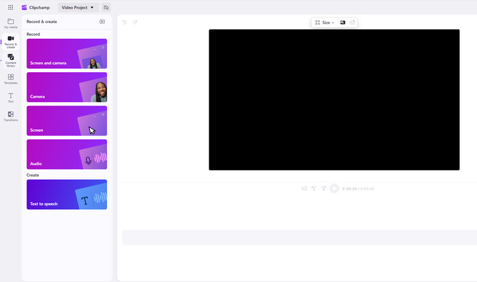The height and width of the screenshot is (282, 477).
Task: Choose the Audio recording card
Action: click(x=67, y=154)
